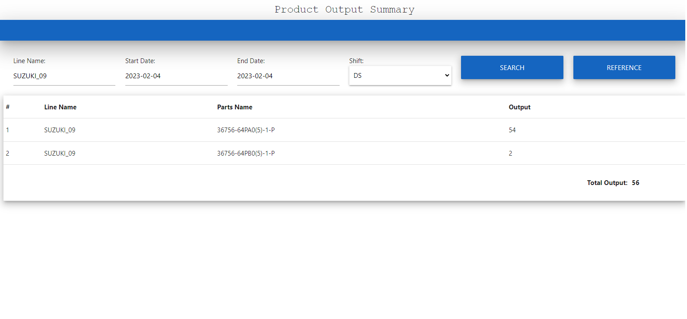Click the output value 54
This screenshot has width=687, height=319.
coord(512,130)
